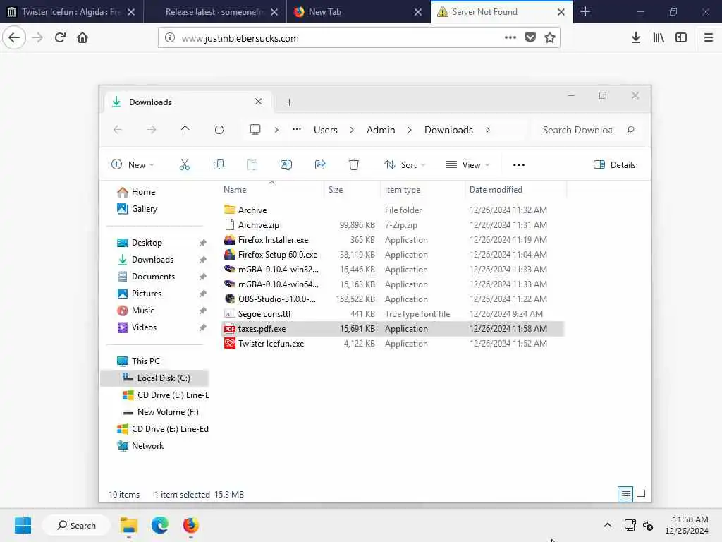Open the View dropdown

pyautogui.click(x=467, y=164)
